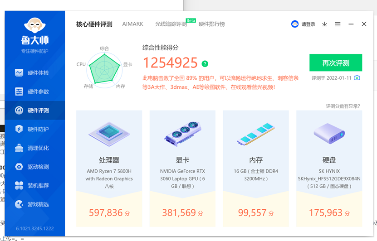Switch to the 光线追踪评测 tab
This screenshot has width=377, height=241.
(171, 24)
